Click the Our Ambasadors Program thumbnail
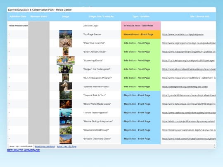Image resolution: width=223 pixels, height=167 pixels. point(66,78)
